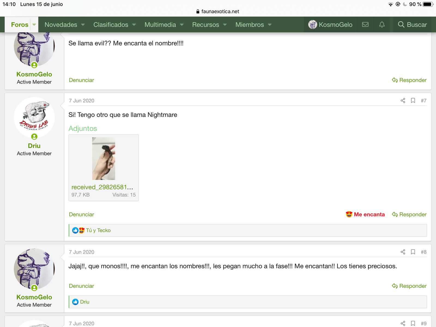
Task: Open the inbox envelope icon
Action: 365,25
